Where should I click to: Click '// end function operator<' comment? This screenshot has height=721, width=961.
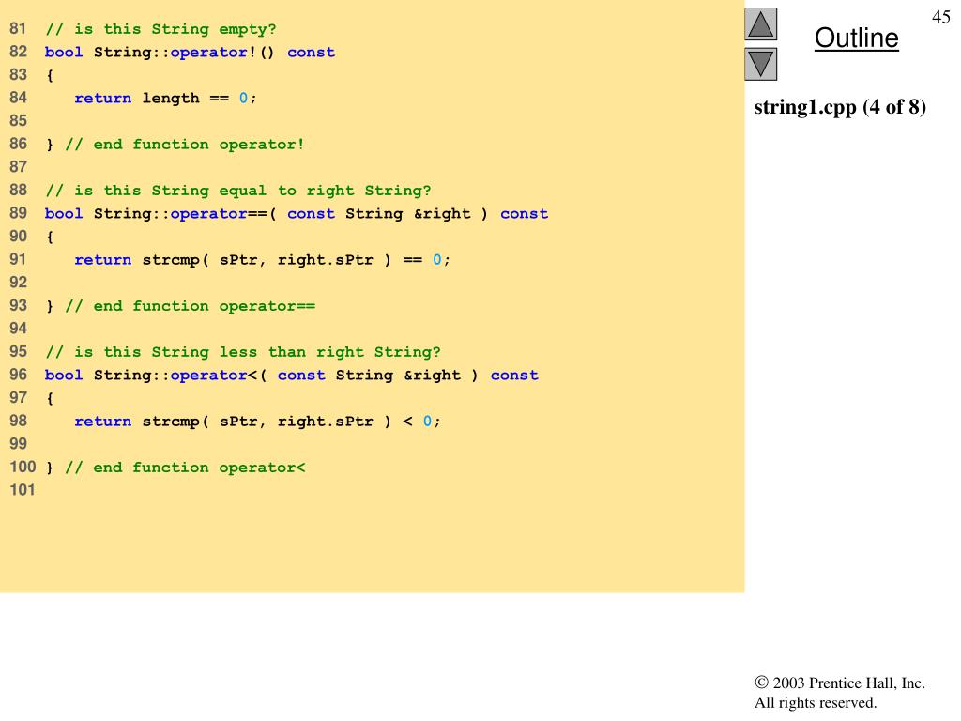pos(185,468)
